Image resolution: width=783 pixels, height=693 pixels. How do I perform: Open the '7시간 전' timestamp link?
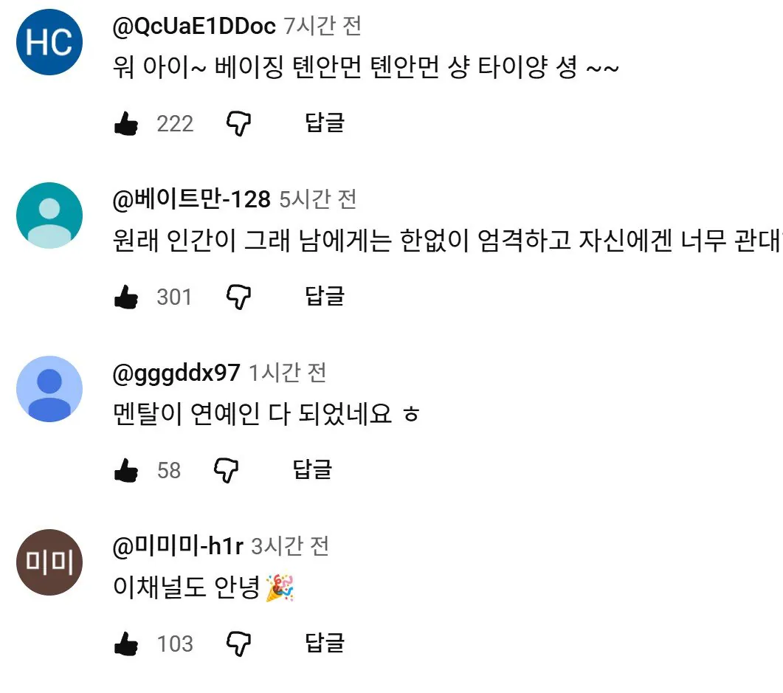click(x=322, y=26)
